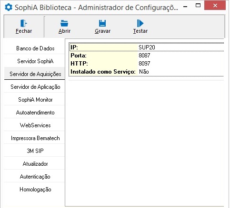Open Impressora Bematech settings

coord(34,138)
